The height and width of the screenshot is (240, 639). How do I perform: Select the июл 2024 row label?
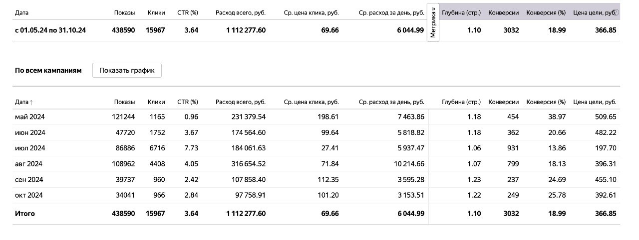30,148
